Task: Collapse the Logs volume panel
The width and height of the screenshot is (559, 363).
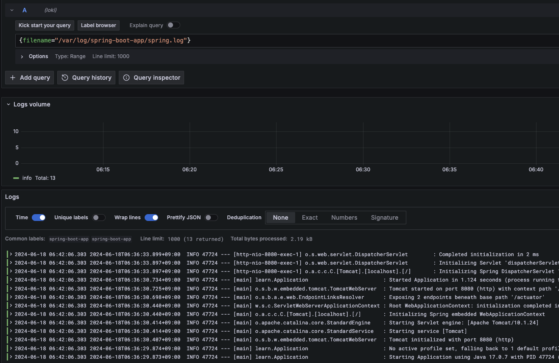Action: 8,104
